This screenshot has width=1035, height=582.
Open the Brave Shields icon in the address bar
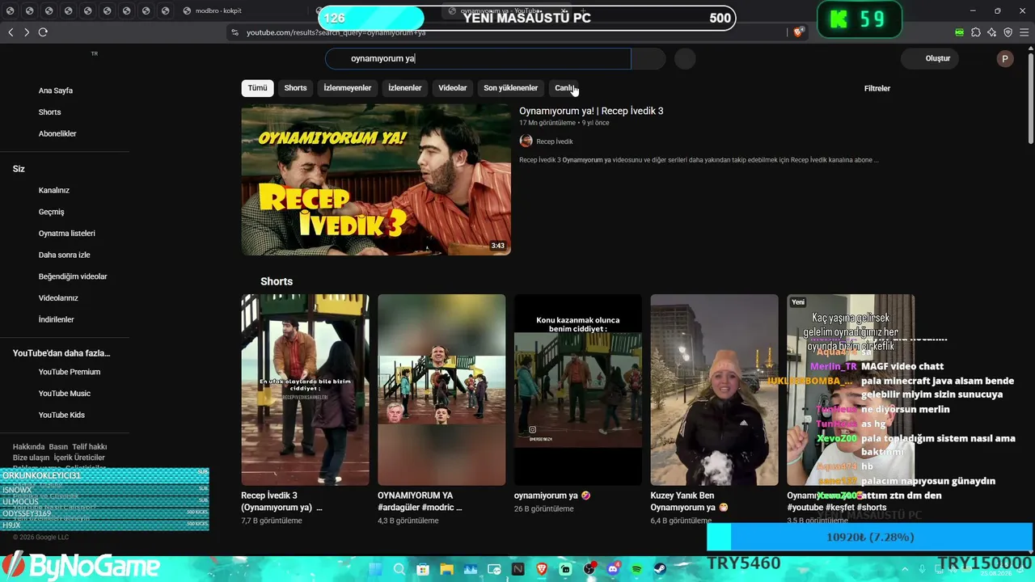pyautogui.click(x=799, y=32)
